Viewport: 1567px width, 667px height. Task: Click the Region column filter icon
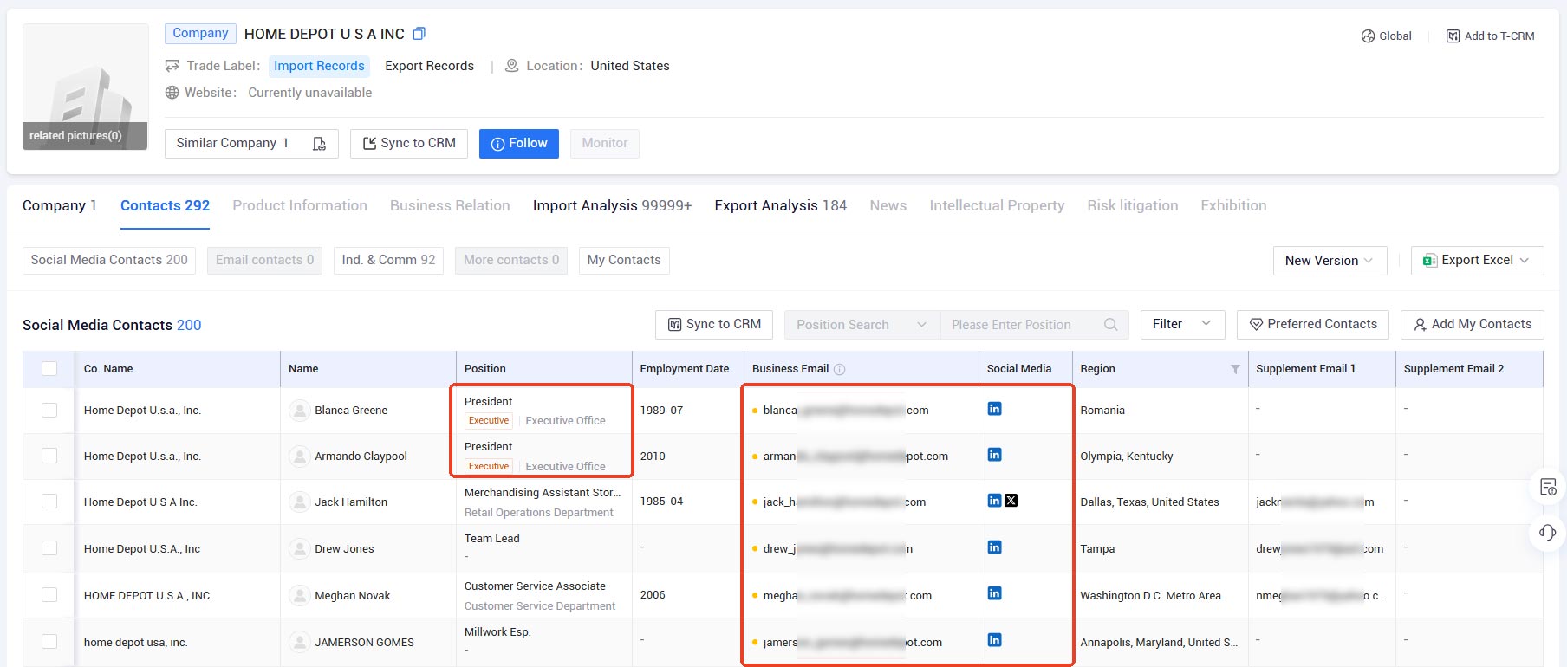pyautogui.click(x=1235, y=369)
